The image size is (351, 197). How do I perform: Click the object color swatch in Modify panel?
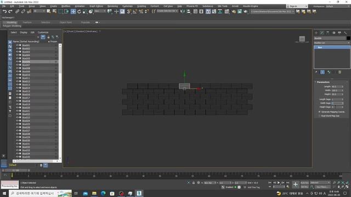348,38
